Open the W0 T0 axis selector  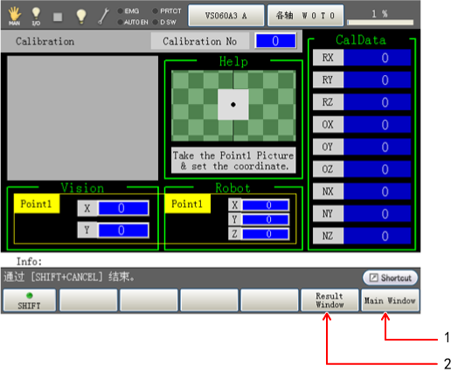[x=305, y=16]
